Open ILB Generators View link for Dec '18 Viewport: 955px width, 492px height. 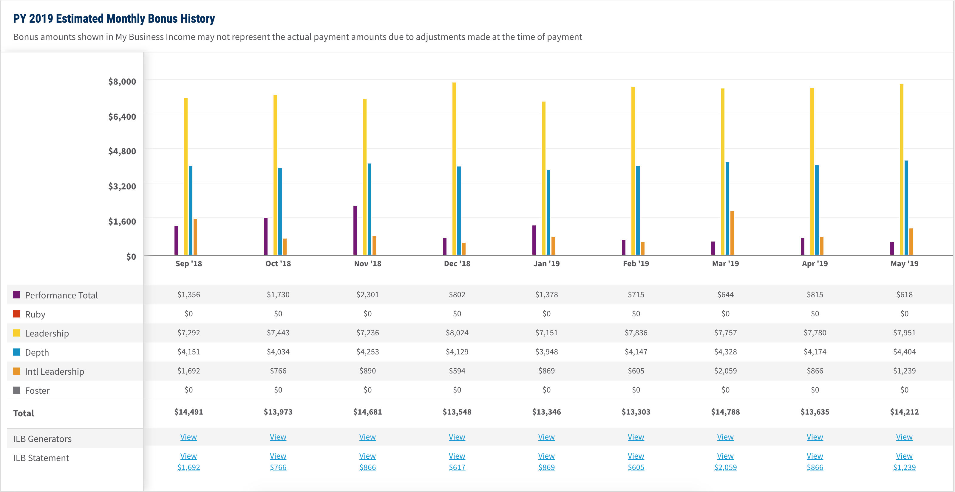pos(457,437)
